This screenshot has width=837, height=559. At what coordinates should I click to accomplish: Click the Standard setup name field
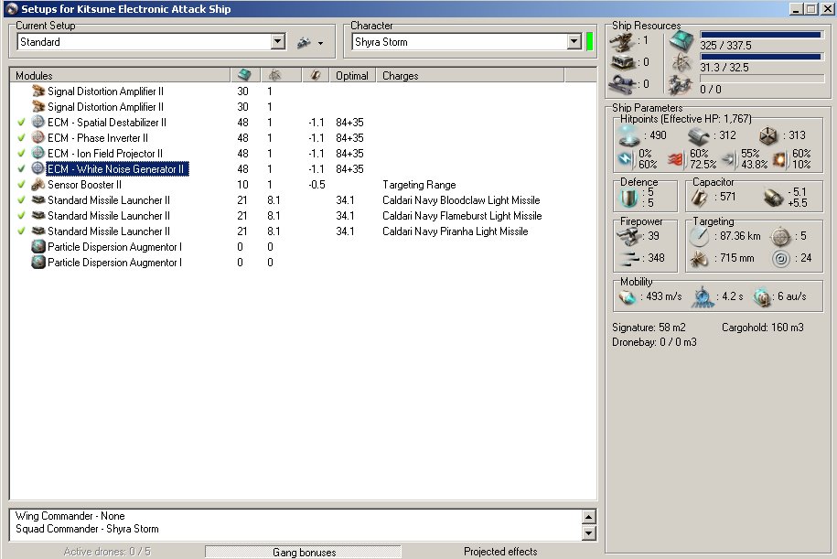[x=145, y=42]
